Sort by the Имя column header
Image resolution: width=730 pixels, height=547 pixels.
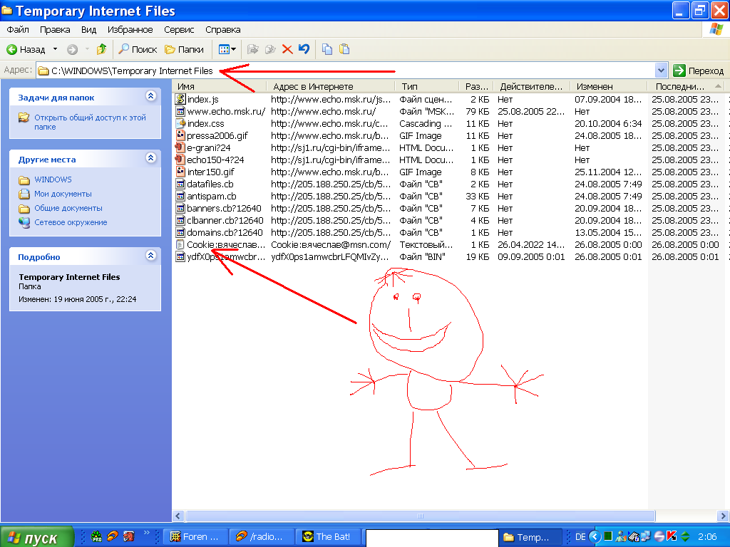pyautogui.click(x=220, y=86)
